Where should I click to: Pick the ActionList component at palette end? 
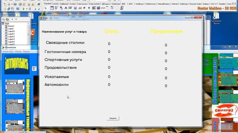122,8
